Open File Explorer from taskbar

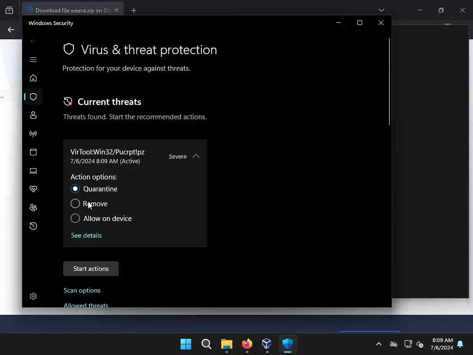coord(226,344)
